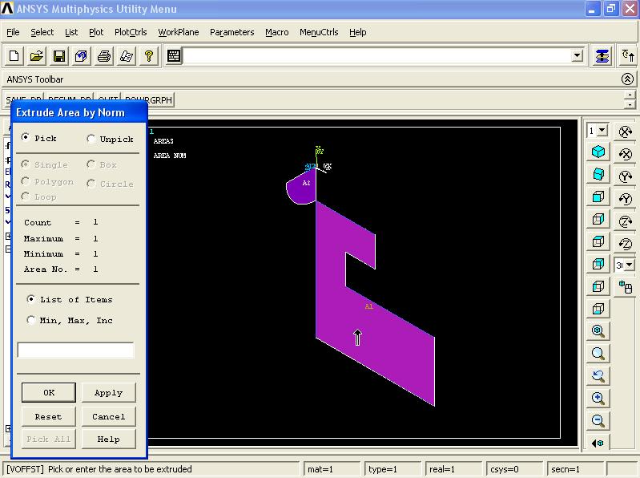
Task: Click the box zoom magnifier icon
Action: coord(598,354)
